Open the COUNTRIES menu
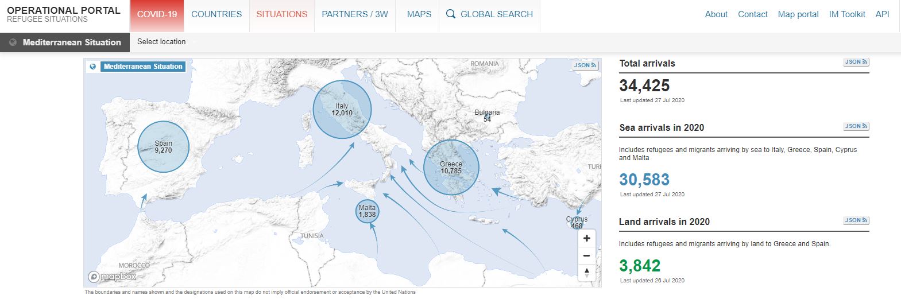 [216, 14]
